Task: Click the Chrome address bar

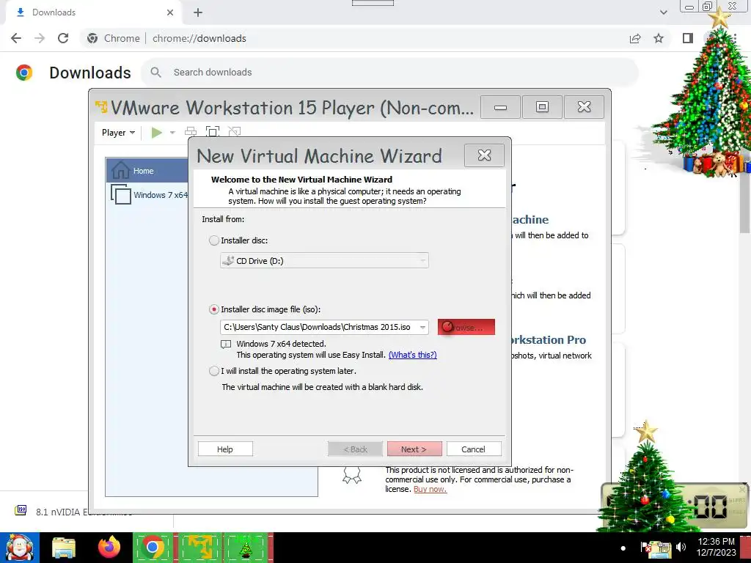Action: [354, 38]
